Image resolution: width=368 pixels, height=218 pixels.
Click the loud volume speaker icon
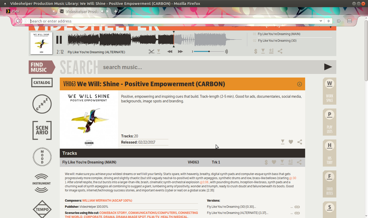pyautogui.click(x=226, y=51)
